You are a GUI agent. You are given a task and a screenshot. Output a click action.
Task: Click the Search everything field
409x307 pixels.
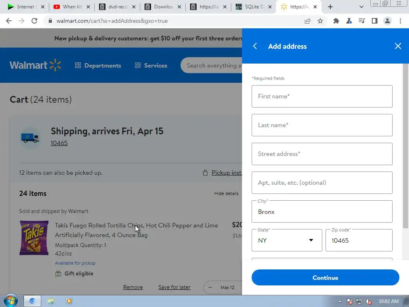211,66
